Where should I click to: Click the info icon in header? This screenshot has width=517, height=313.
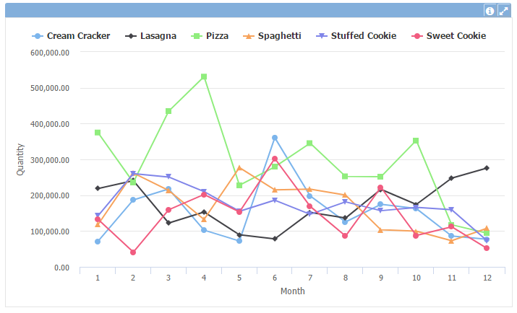coord(490,11)
